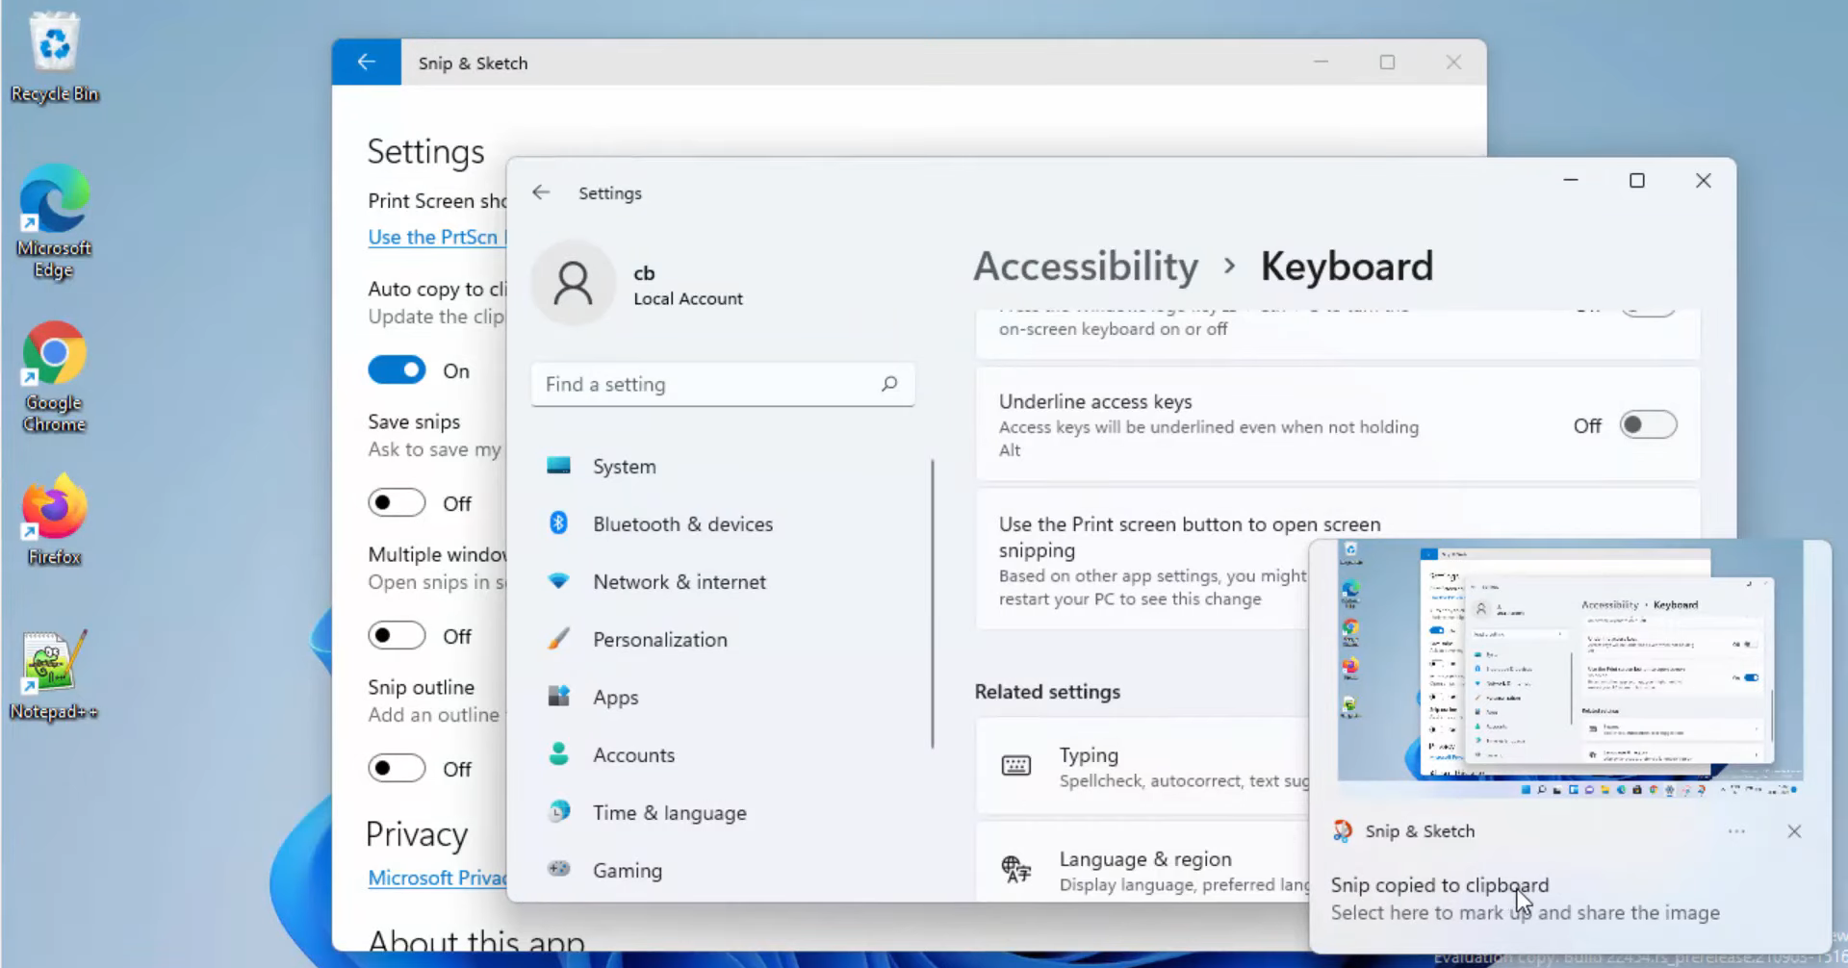Click the Use the PrtScn link

(x=434, y=237)
